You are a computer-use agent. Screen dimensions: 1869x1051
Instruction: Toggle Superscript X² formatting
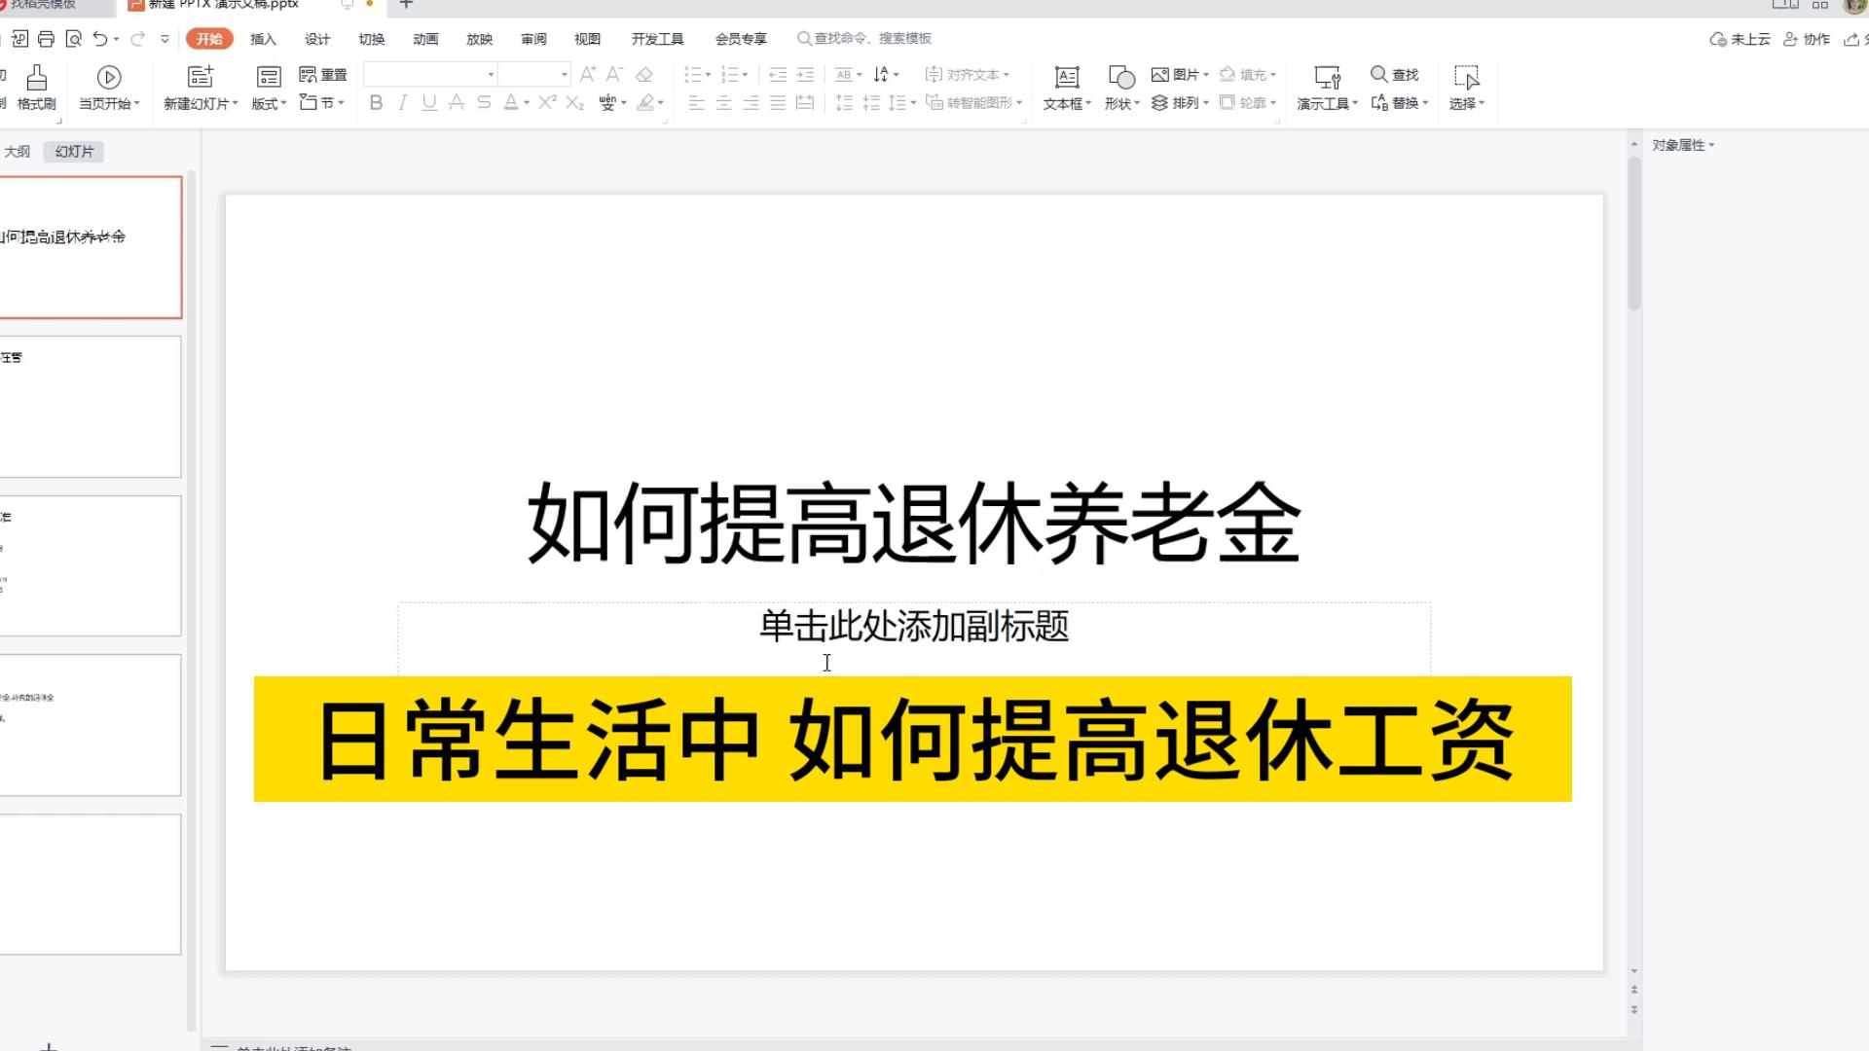click(x=547, y=103)
